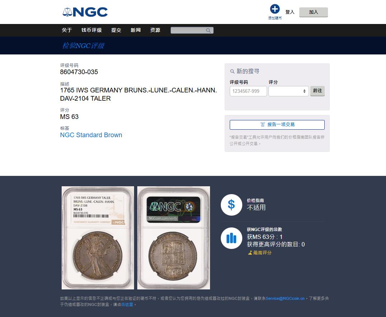Click the magnifying glass search icon

(208, 30)
